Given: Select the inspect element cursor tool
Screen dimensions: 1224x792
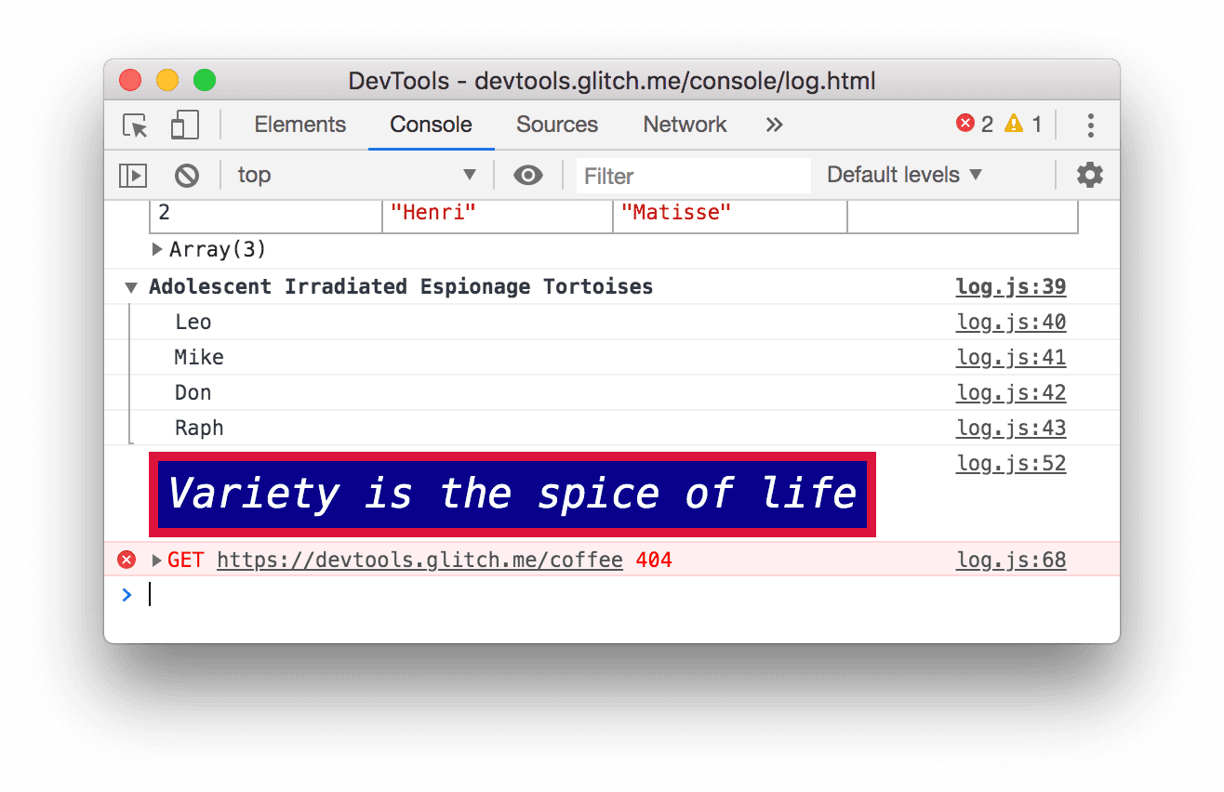Looking at the screenshot, I should (x=134, y=125).
